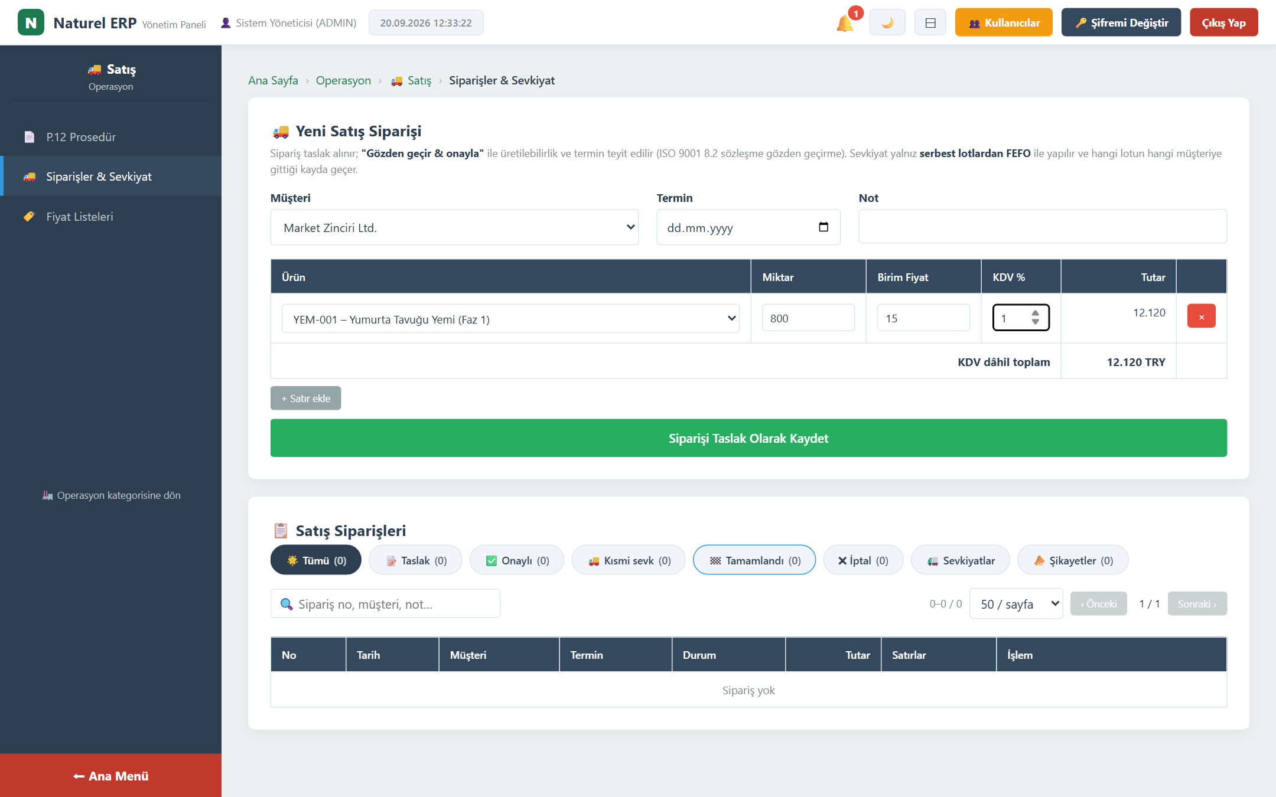Focus the Sipariş no search field

(x=385, y=604)
